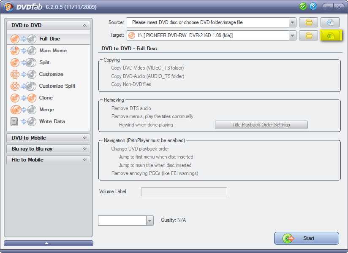This screenshot has height=253, width=348.
Task: Open the output size dropdown near Quality
Action: 150,221
